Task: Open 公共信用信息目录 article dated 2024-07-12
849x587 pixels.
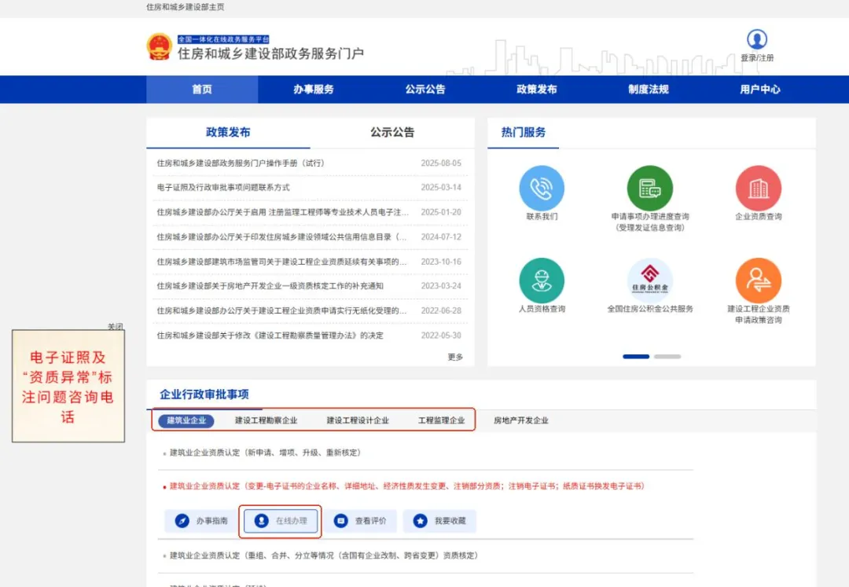Action: 281,237
